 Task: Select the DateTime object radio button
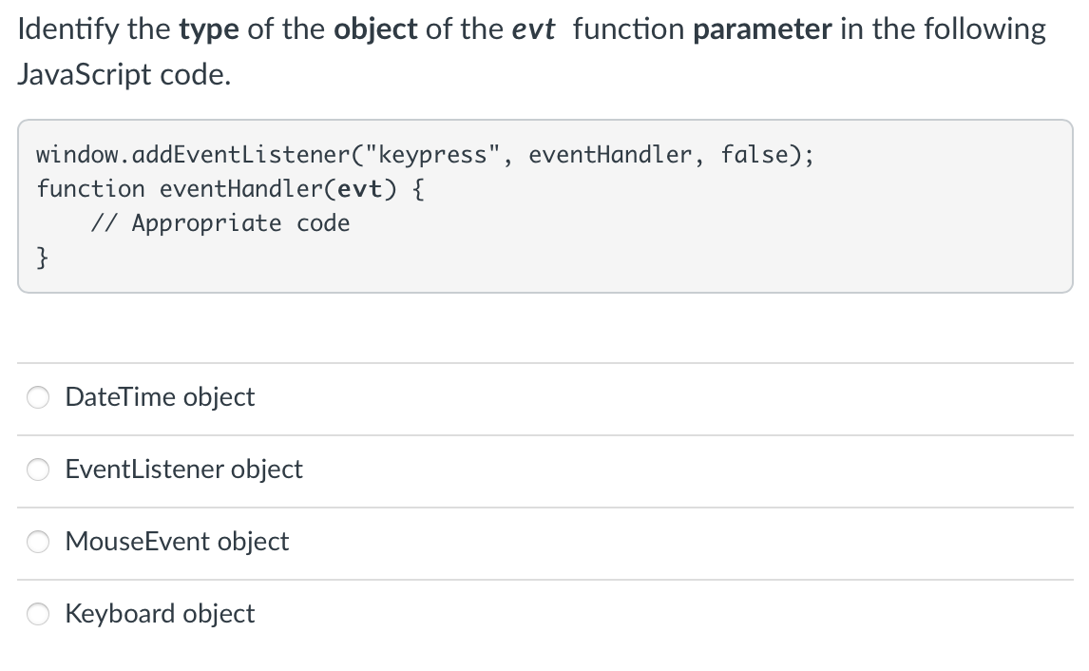pos(38,397)
